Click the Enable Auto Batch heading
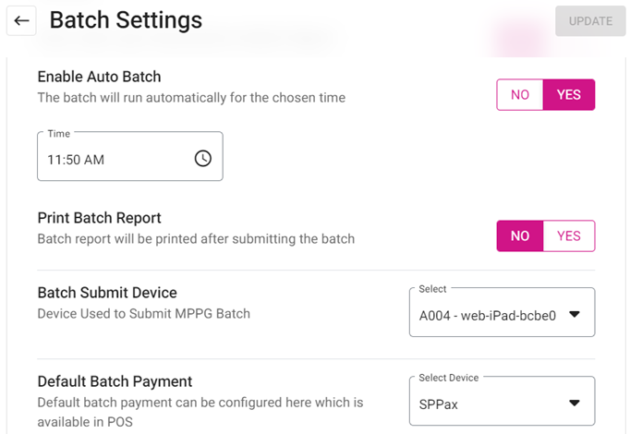The height and width of the screenshot is (434, 630). point(99,77)
